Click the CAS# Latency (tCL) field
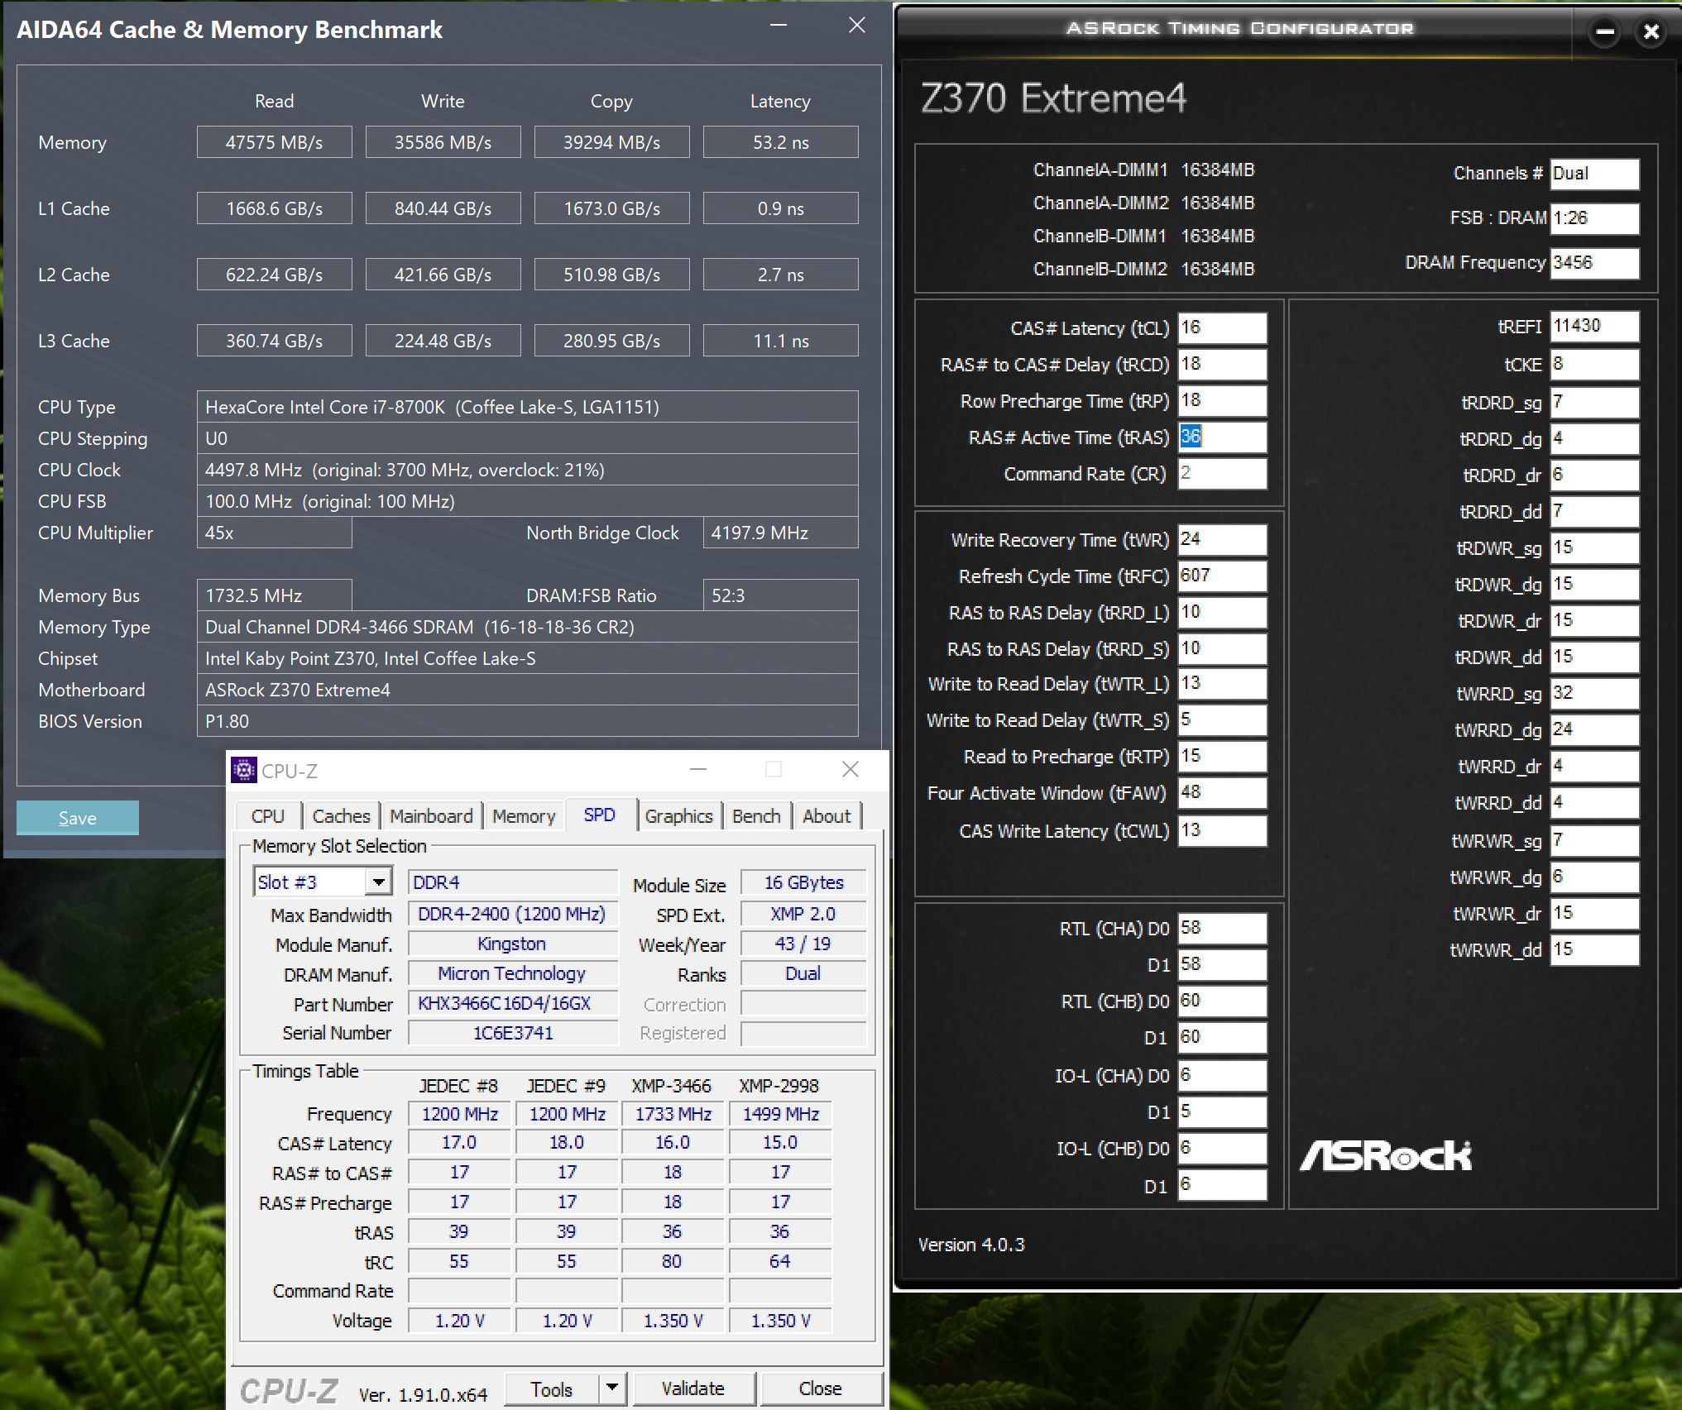The image size is (1682, 1410). point(1222,328)
